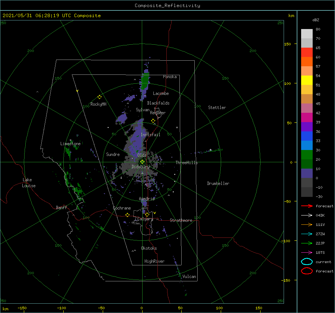Select the magenta 42 dBZ color swatch
The height and width of the screenshot is (313, 335).
point(307,117)
